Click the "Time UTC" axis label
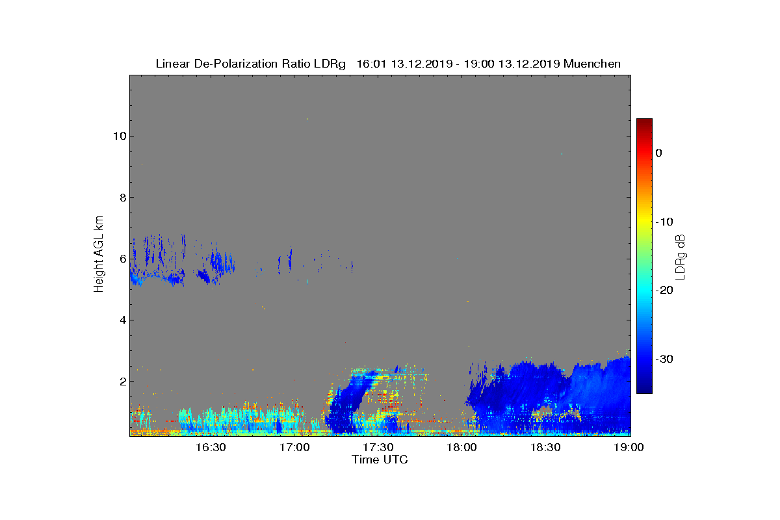The height and width of the screenshot is (520, 780). tap(380, 460)
